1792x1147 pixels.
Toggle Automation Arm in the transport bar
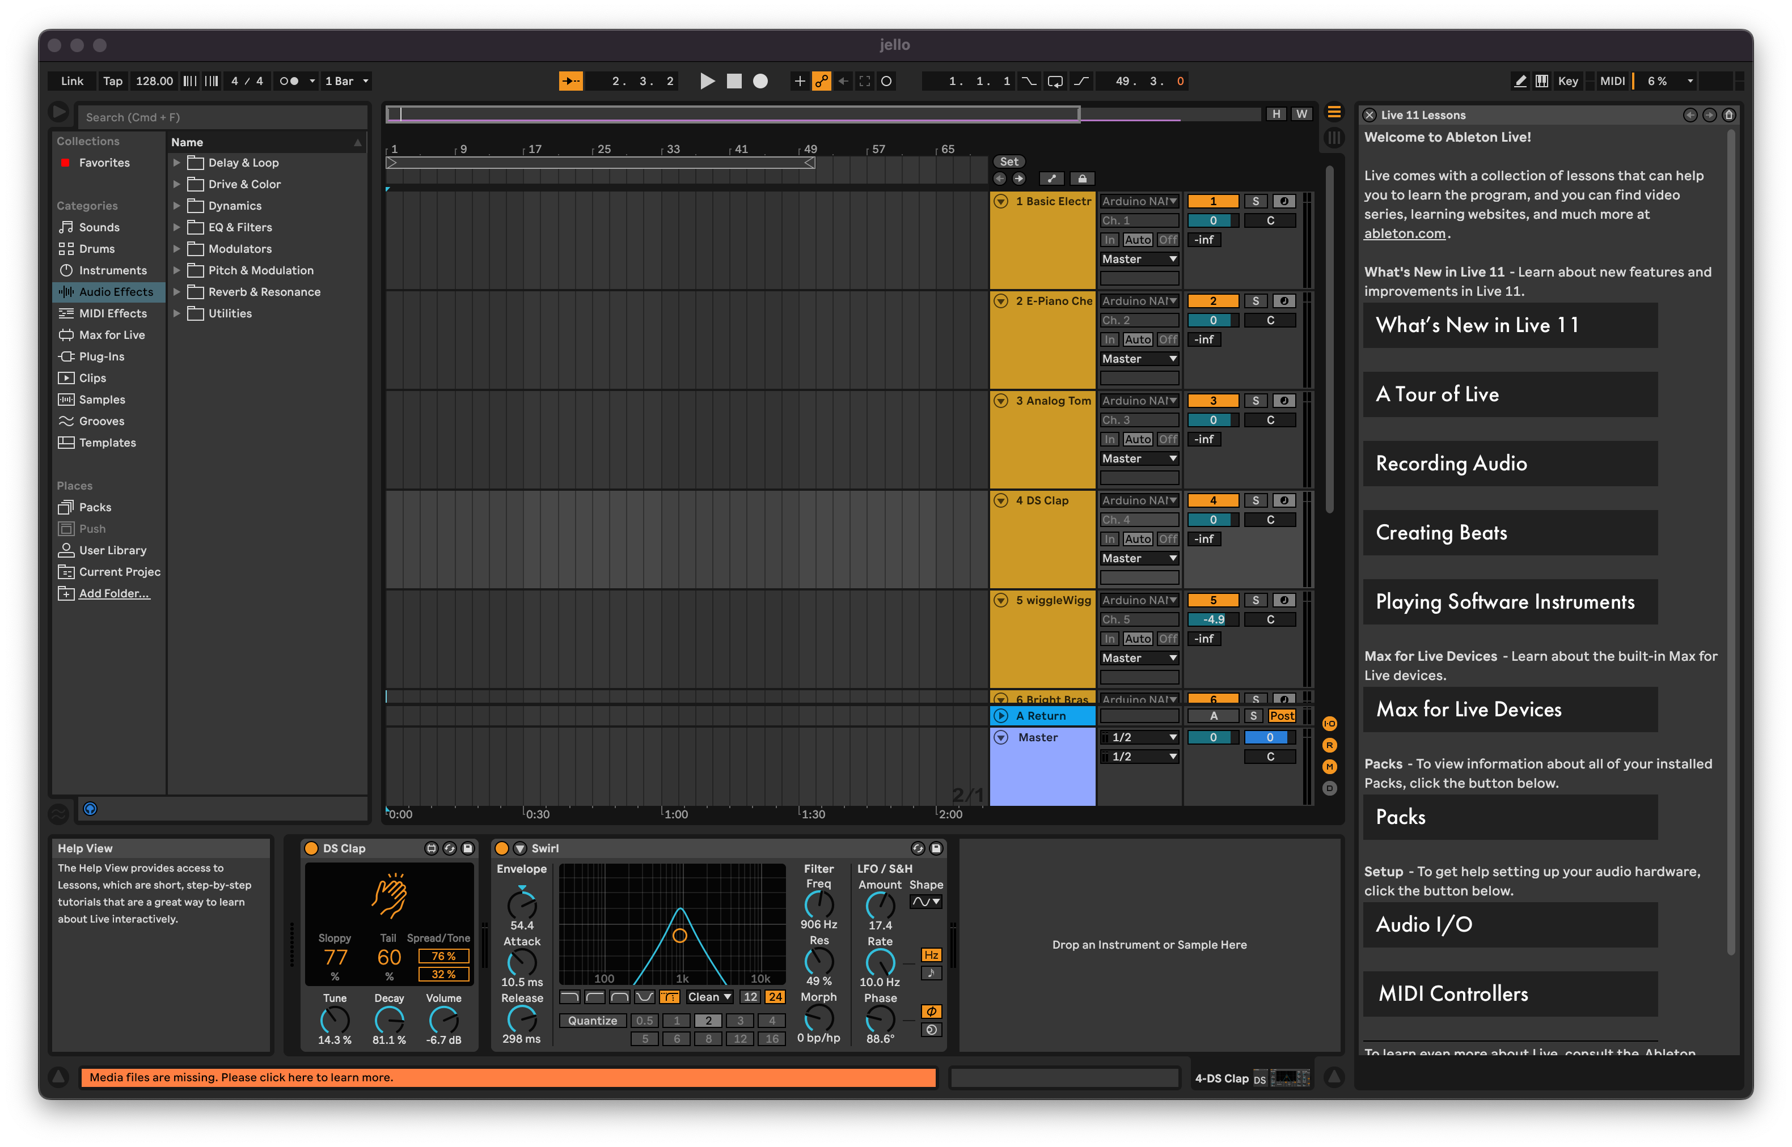(x=821, y=81)
